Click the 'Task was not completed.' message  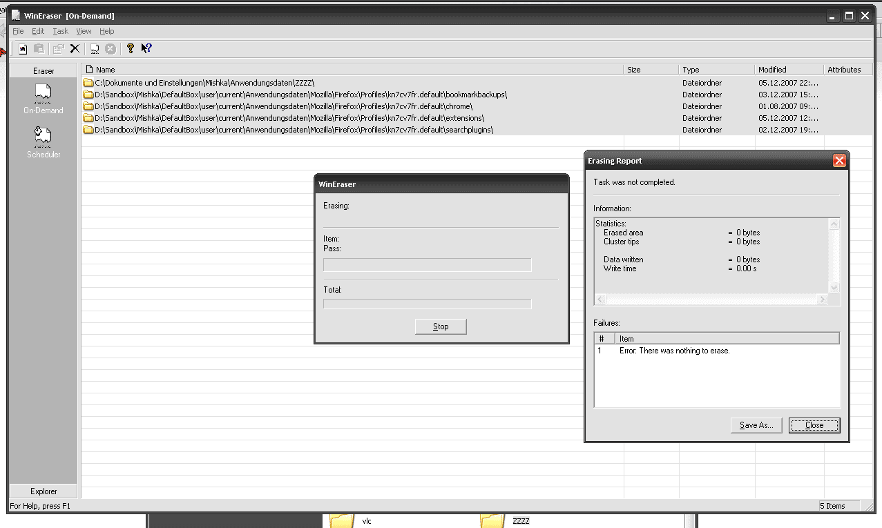[x=634, y=182]
